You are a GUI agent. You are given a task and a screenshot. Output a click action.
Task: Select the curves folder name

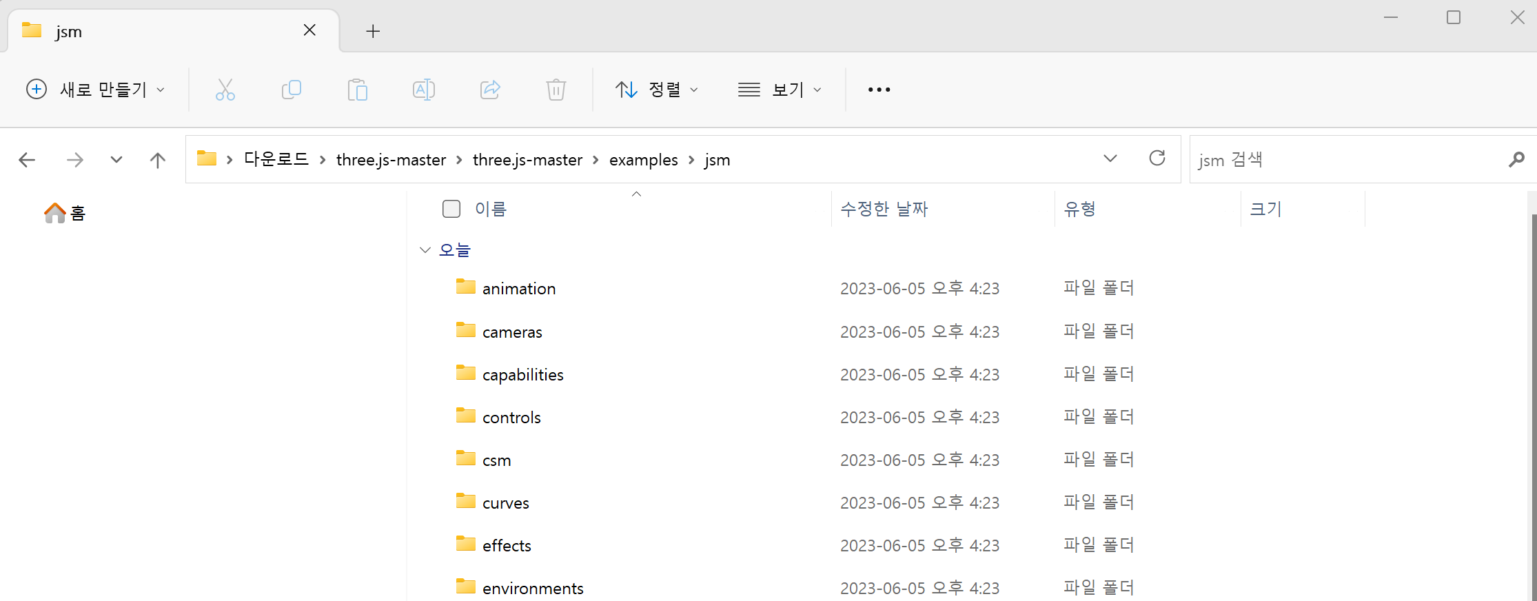click(x=506, y=503)
